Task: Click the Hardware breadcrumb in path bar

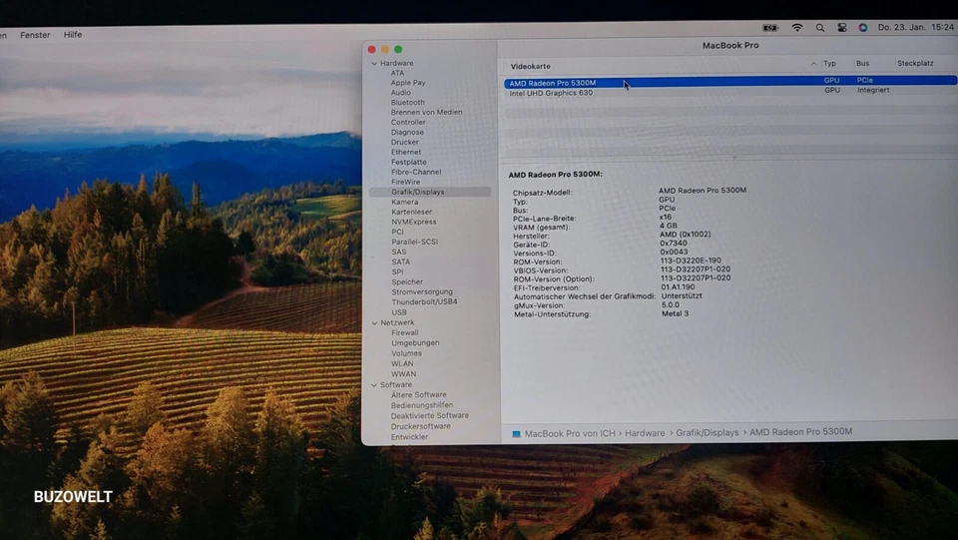Action: (645, 432)
